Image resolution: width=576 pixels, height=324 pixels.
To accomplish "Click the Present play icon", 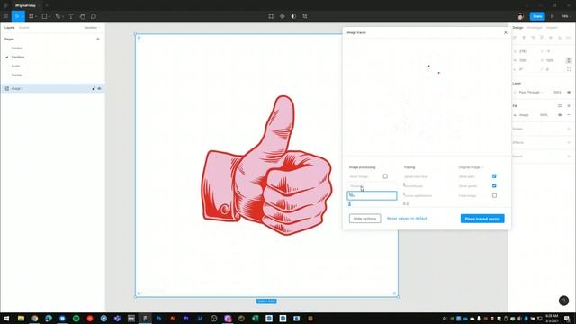I will click(552, 16).
